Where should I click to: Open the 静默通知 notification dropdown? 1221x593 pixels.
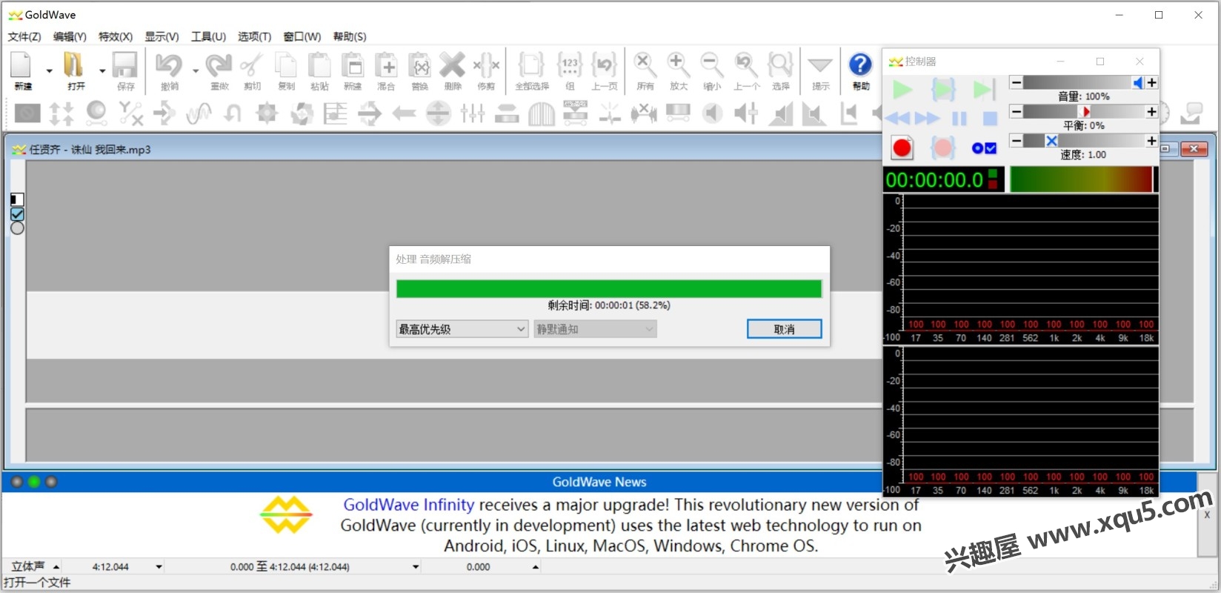(595, 329)
